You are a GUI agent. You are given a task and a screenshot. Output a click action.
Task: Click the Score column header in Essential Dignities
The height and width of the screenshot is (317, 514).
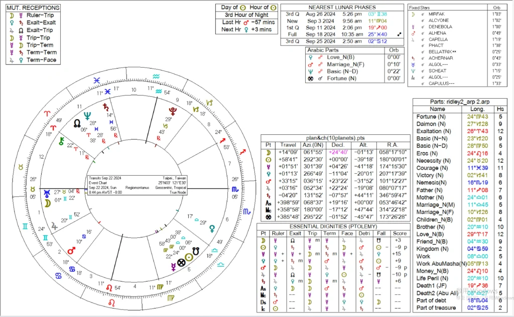pyautogui.click(x=400, y=232)
